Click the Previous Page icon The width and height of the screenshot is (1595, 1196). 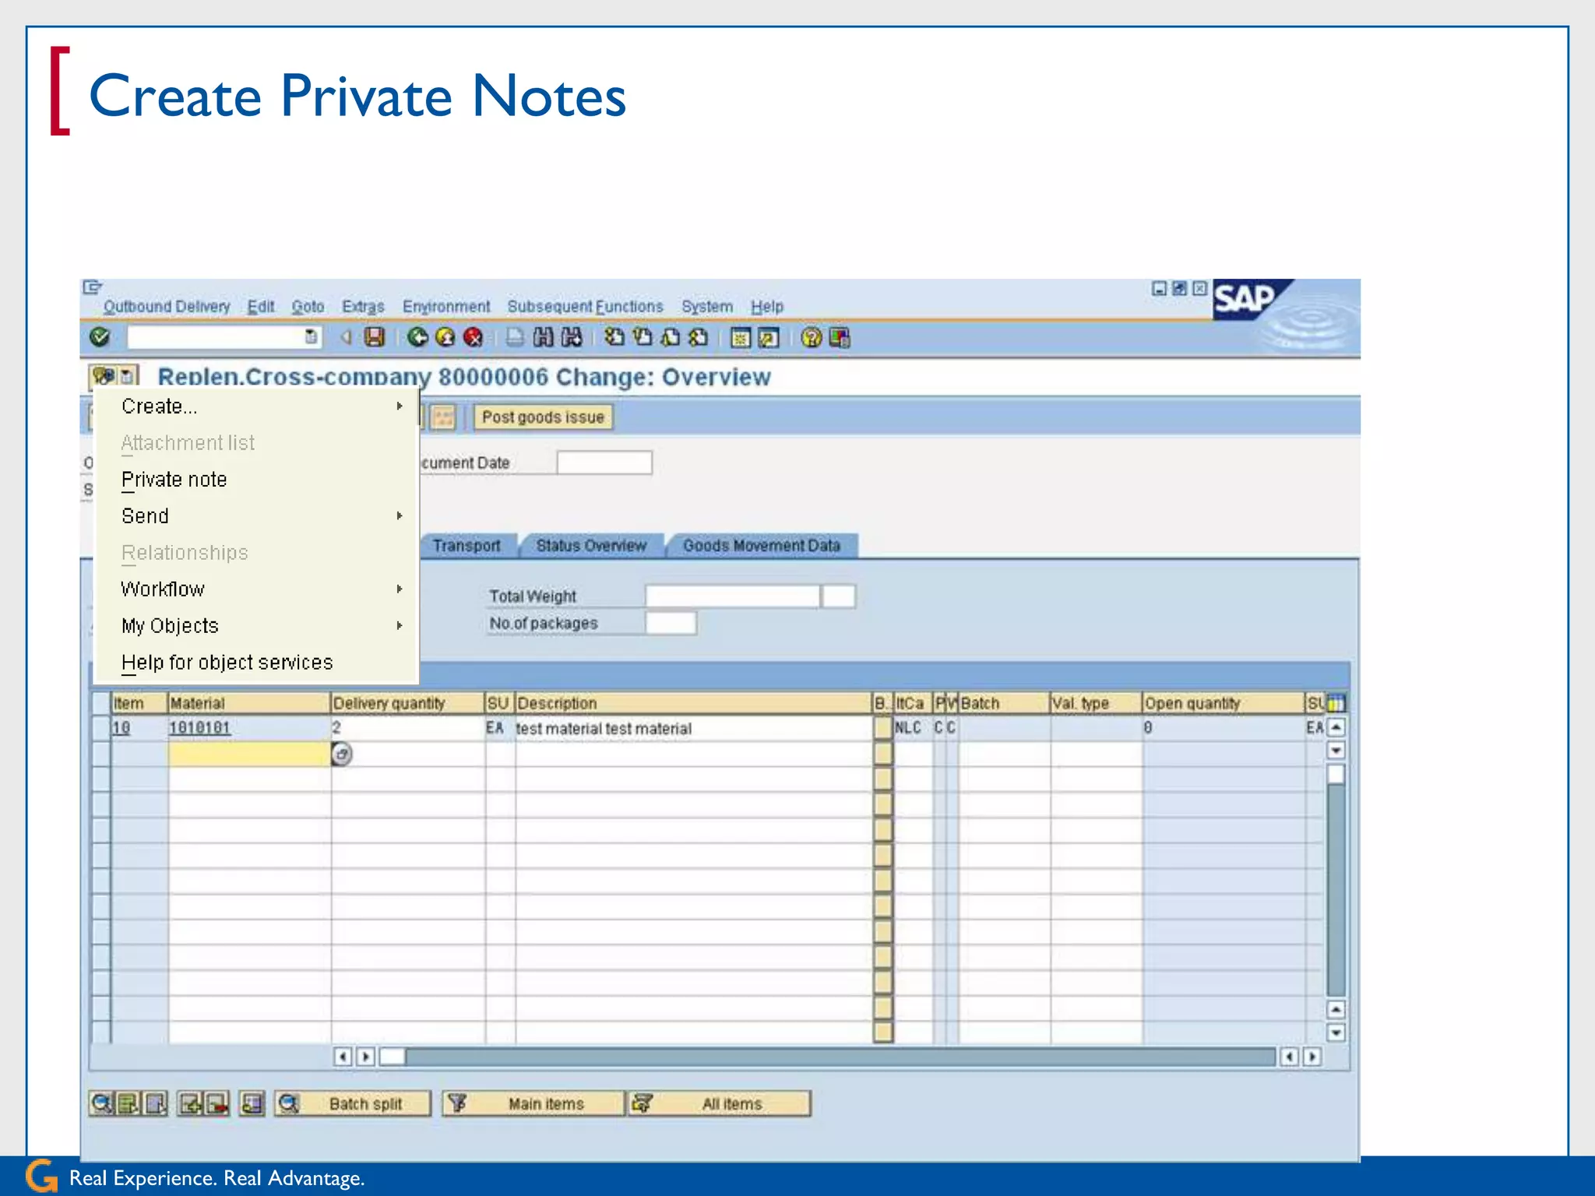(643, 337)
